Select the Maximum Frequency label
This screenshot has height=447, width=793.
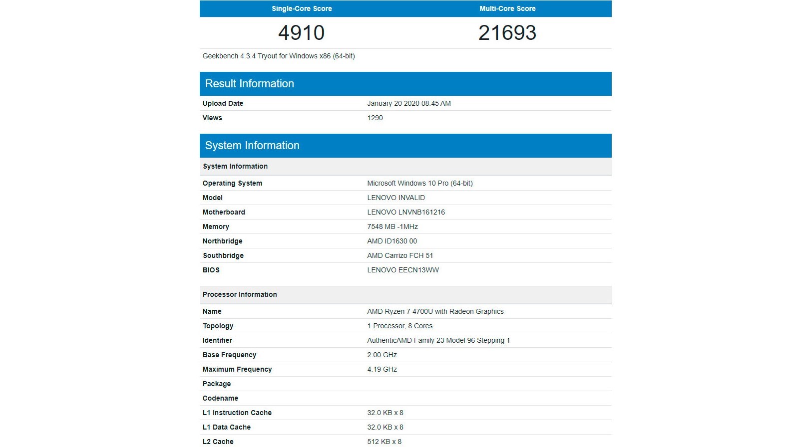point(237,369)
